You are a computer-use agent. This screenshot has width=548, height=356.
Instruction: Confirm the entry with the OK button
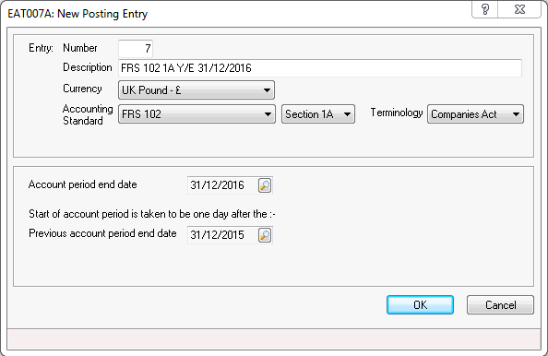pyautogui.click(x=420, y=304)
